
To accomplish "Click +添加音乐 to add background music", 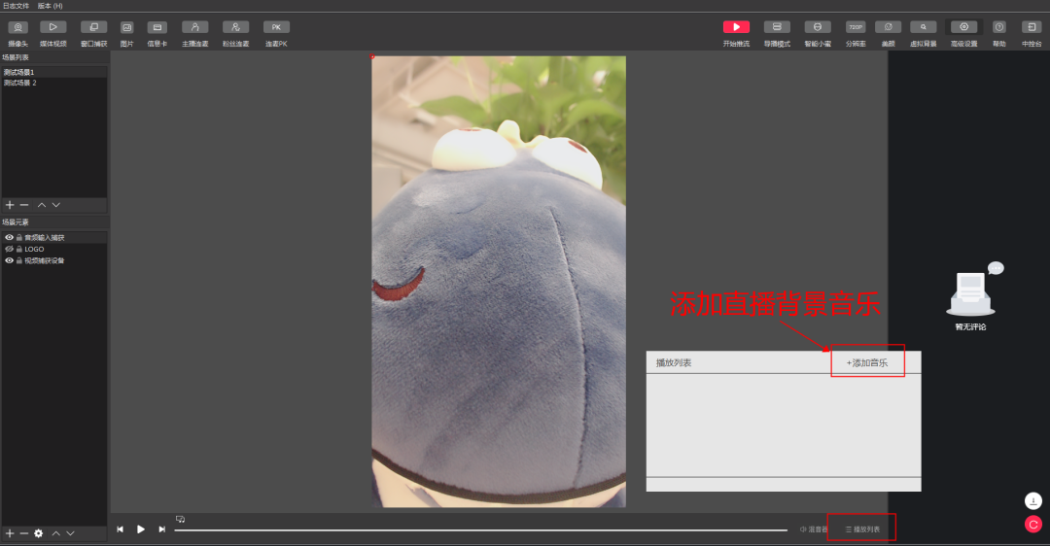I will pos(867,362).
